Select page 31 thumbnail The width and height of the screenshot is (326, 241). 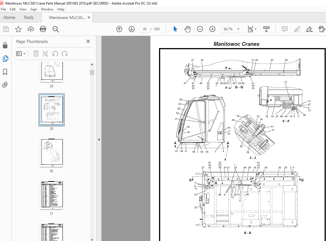pyautogui.click(x=52, y=195)
